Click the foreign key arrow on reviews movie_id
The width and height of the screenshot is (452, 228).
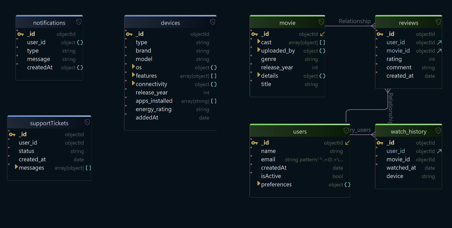tap(439, 51)
